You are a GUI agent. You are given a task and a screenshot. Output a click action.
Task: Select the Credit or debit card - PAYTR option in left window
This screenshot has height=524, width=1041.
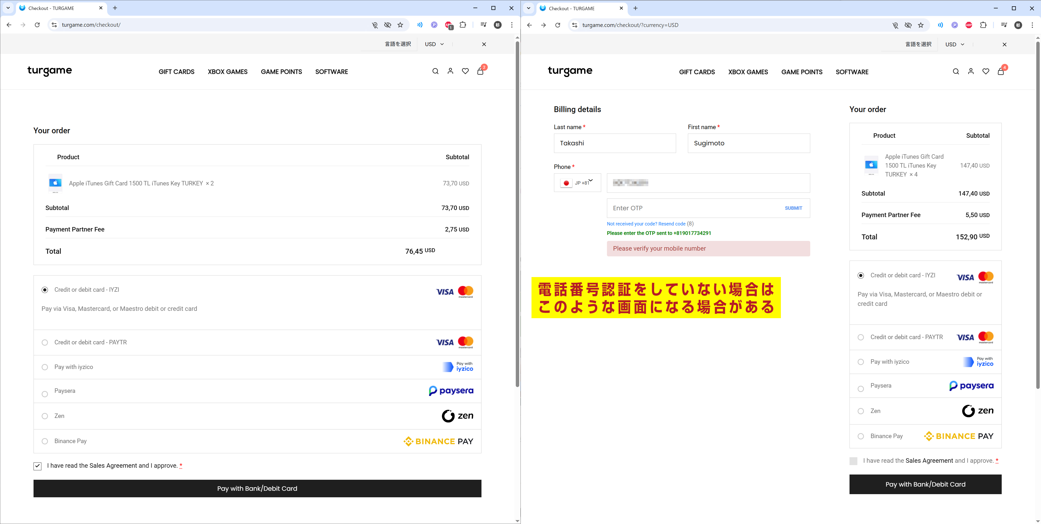tap(45, 343)
